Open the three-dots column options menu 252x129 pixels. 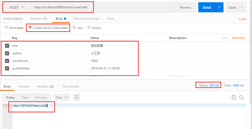pos(225,38)
